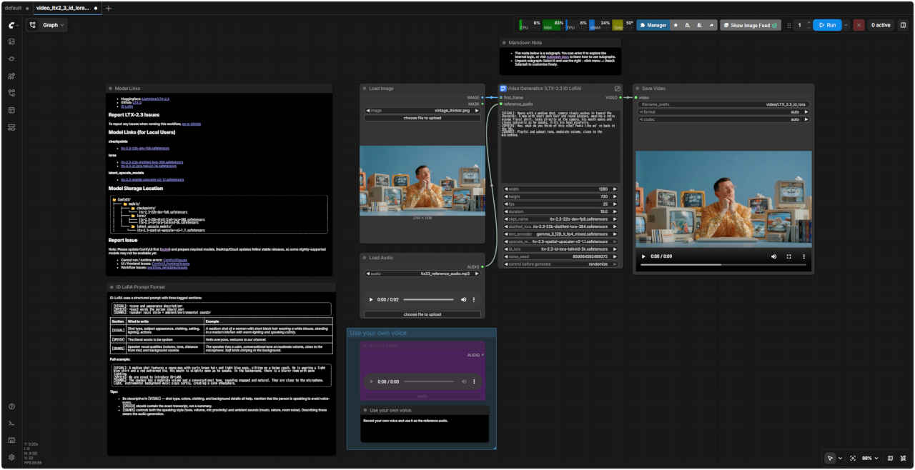915x470 pixels.
Task: Mute the Save Video player volume
Action: (x=773, y=256)
